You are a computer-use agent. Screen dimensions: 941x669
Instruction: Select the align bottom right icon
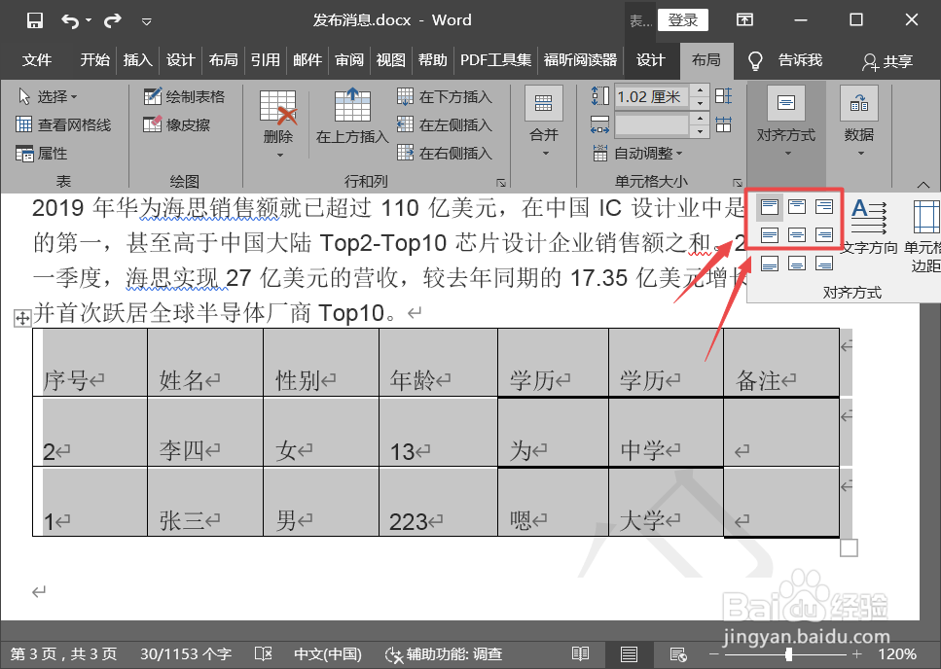(824, 264)
